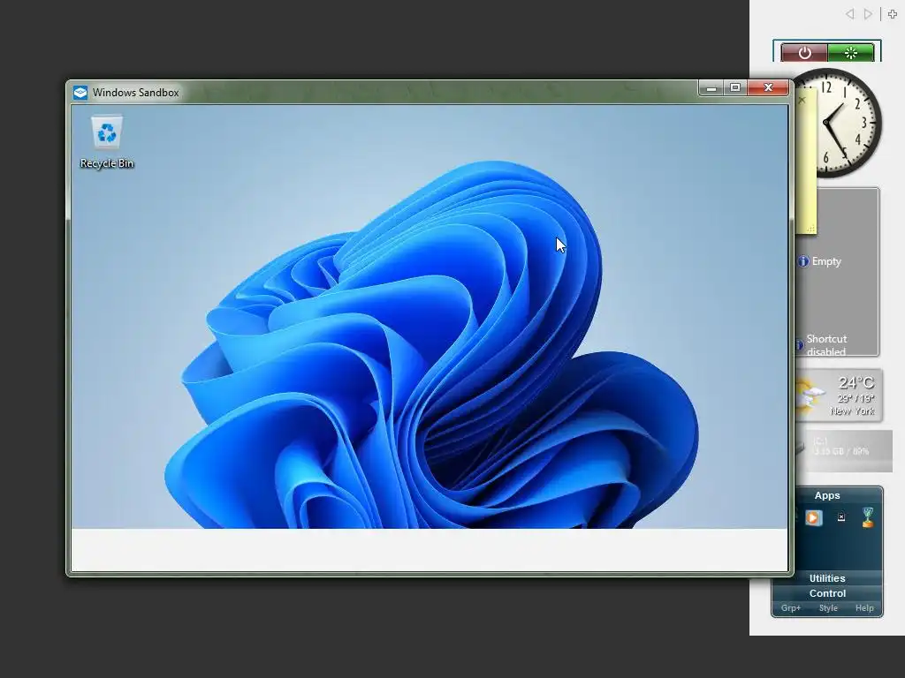
Task: Launch the media player icon in Apps
Action: [814, 517]
